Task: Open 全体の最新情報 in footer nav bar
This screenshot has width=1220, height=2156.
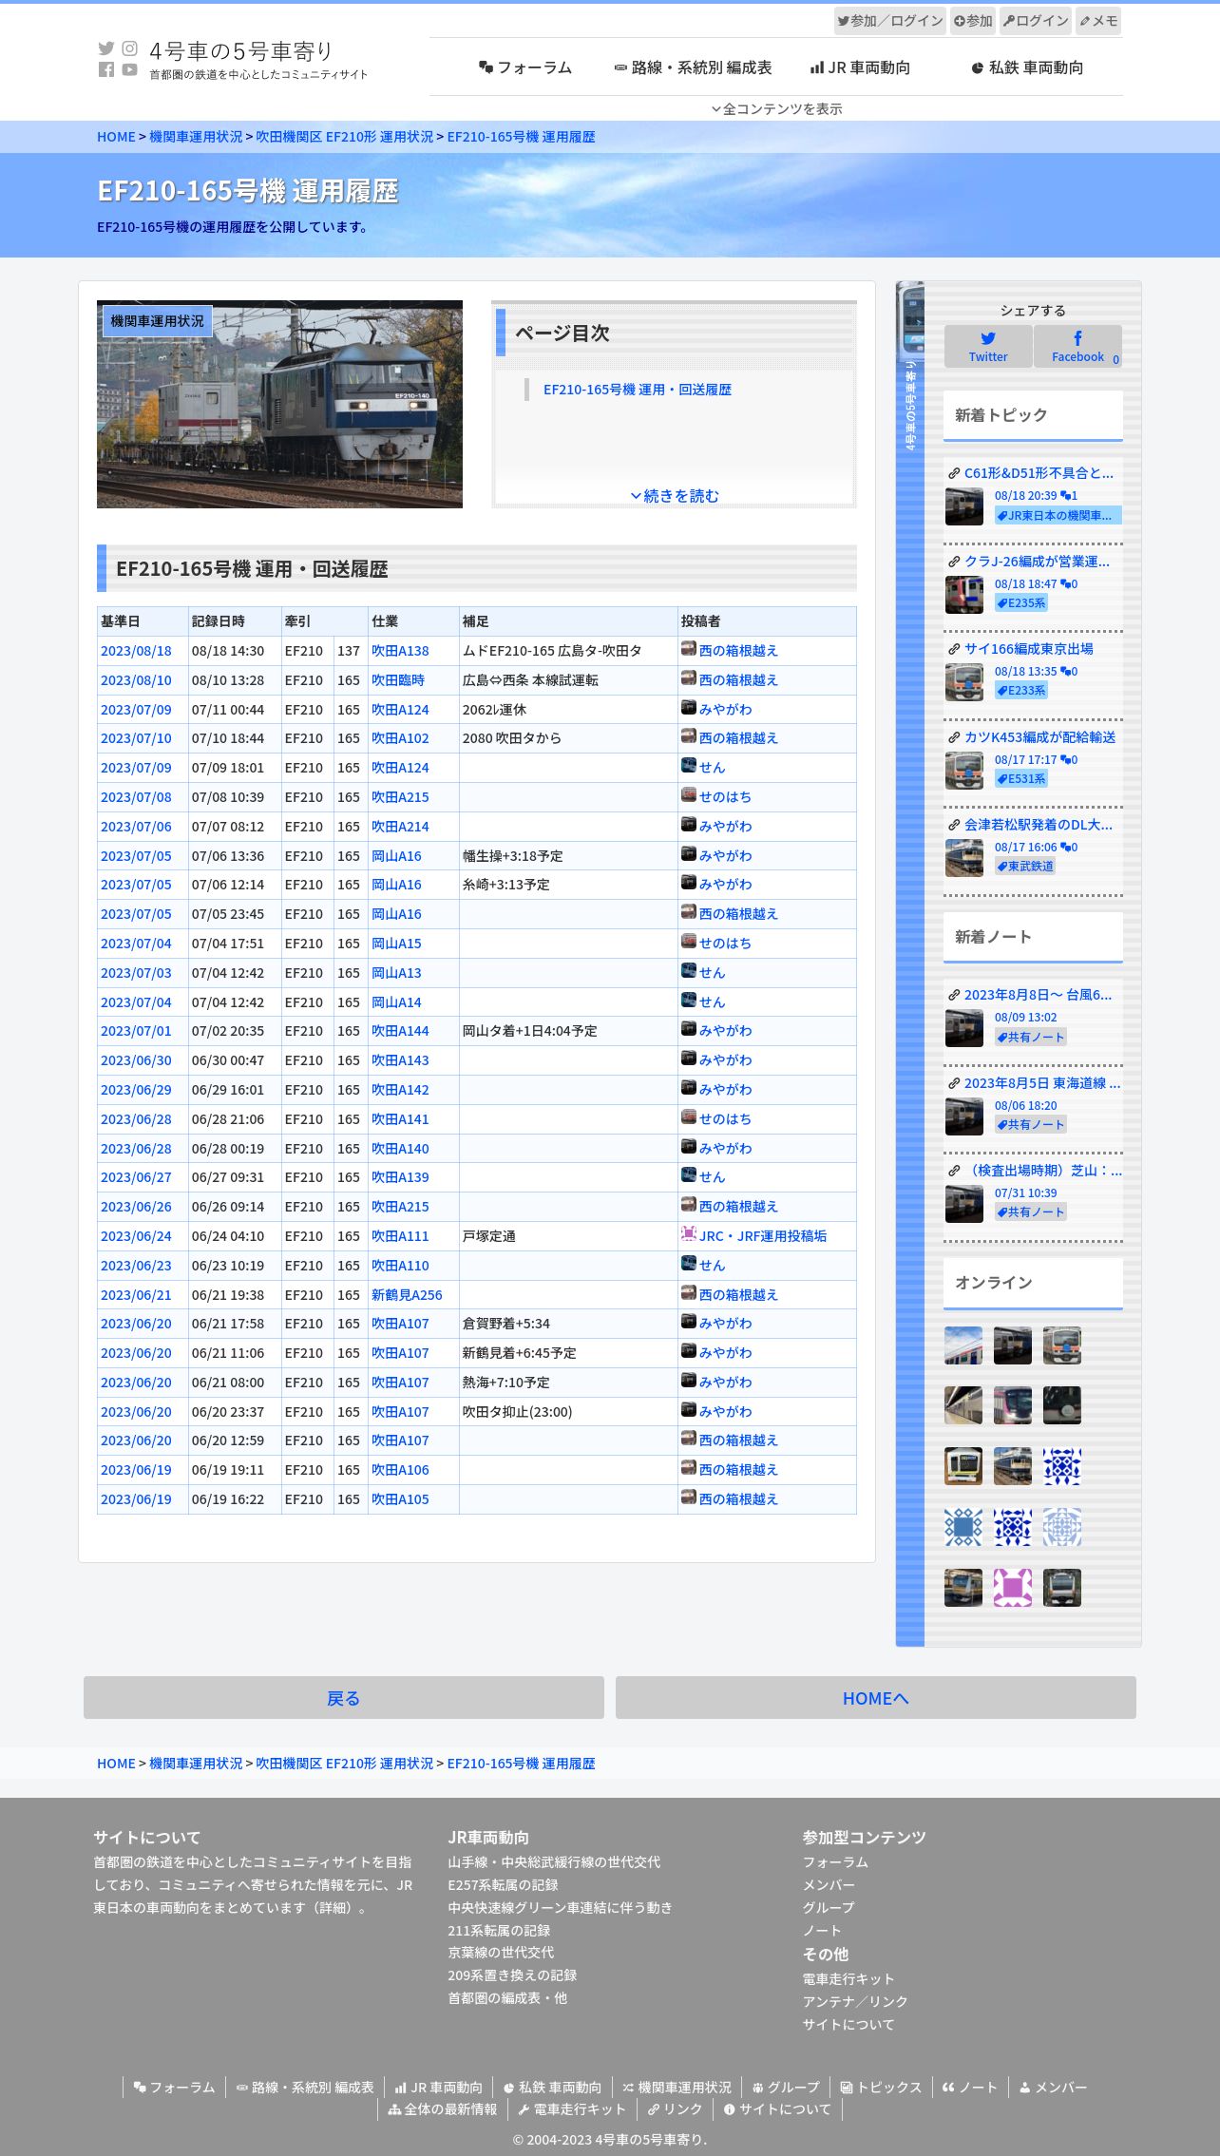Action: click(443, 2109)
